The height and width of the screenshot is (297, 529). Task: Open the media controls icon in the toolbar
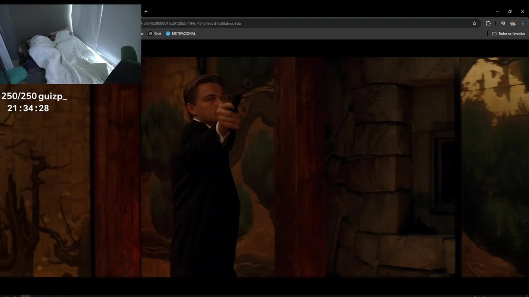tap(503, 24)
